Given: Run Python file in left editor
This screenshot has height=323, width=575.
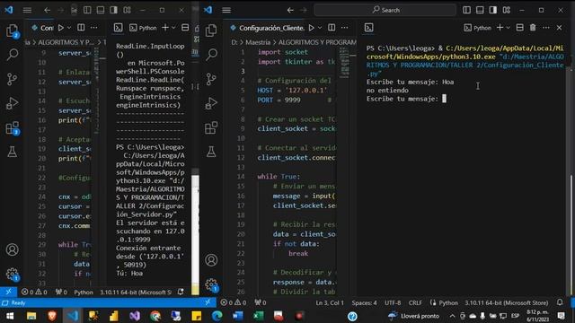Looking at the screenshot, I should click(61, 28).
